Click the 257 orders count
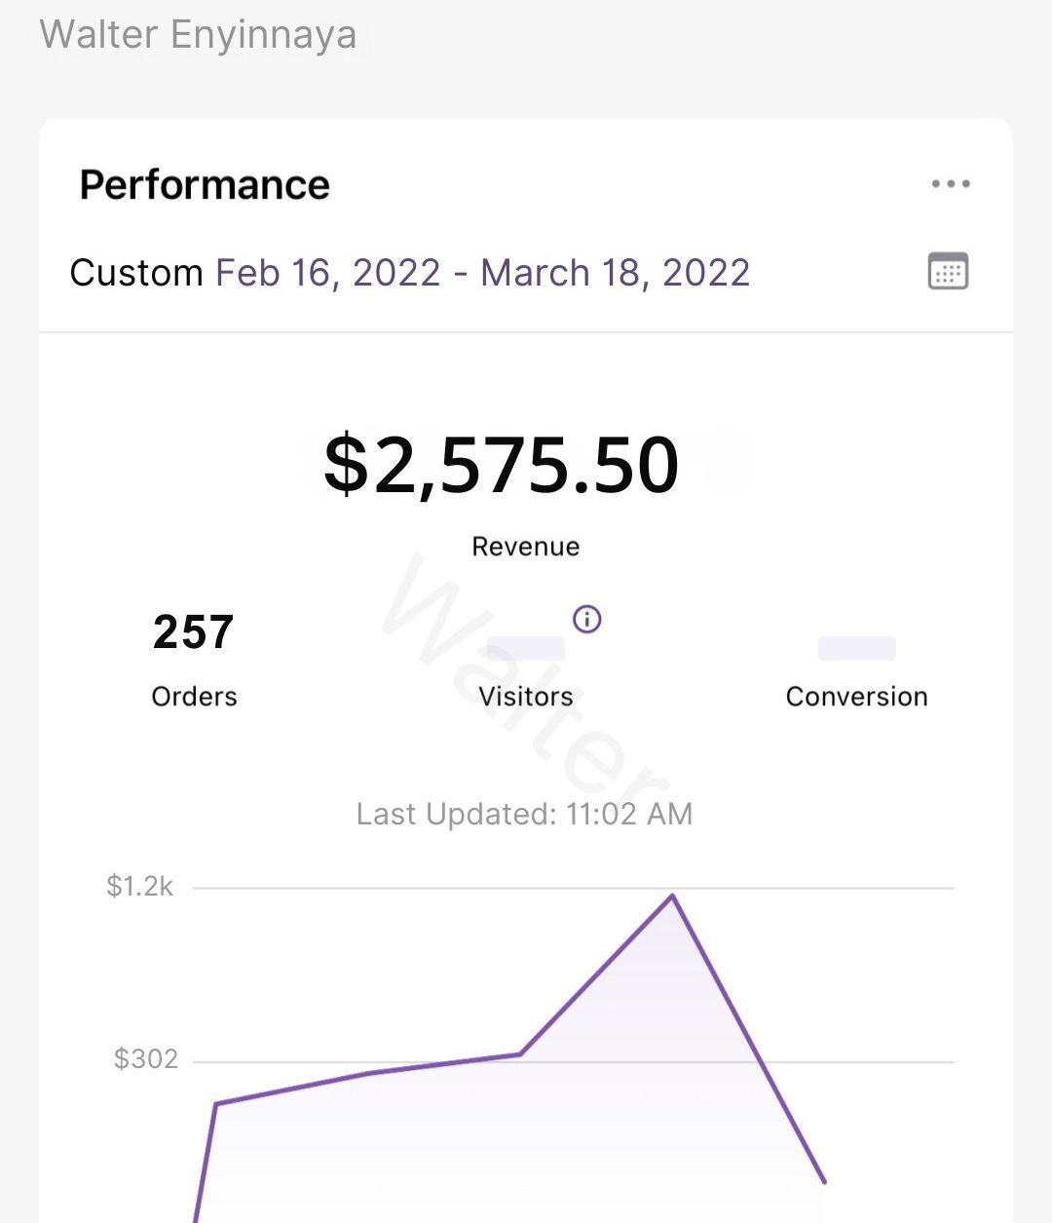The height and width of the screenshot is (1223, 1052). (x=193, y=632)
